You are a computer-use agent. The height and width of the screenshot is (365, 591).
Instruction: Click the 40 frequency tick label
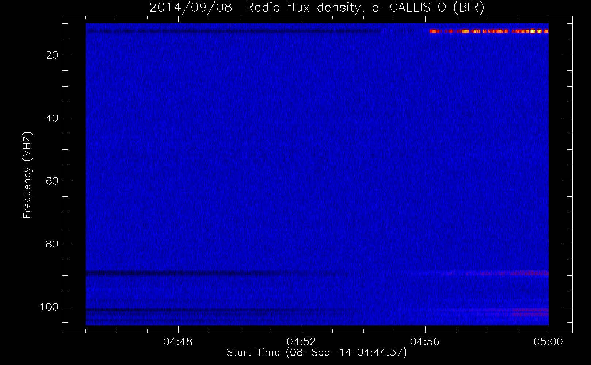53,118
